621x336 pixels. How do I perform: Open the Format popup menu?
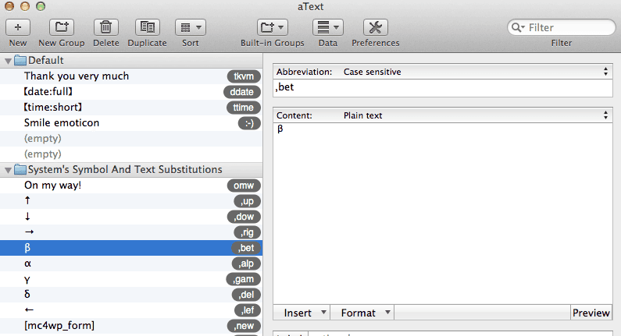[362, 313]
